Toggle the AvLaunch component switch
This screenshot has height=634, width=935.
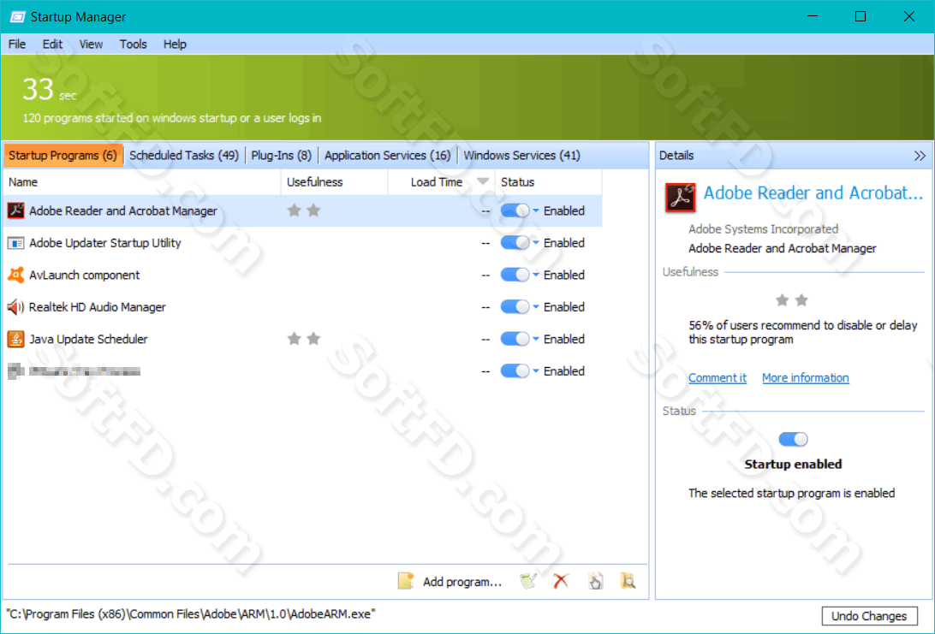coord(515,275)
